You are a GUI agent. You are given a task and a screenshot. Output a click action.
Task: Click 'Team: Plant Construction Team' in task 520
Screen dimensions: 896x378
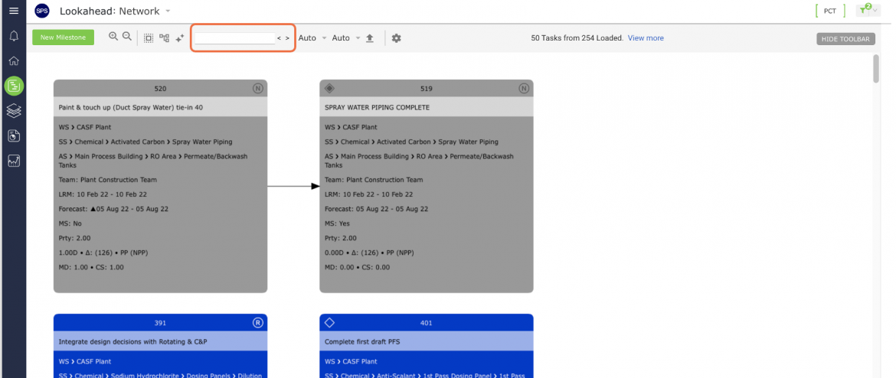[x=107, y=180]
